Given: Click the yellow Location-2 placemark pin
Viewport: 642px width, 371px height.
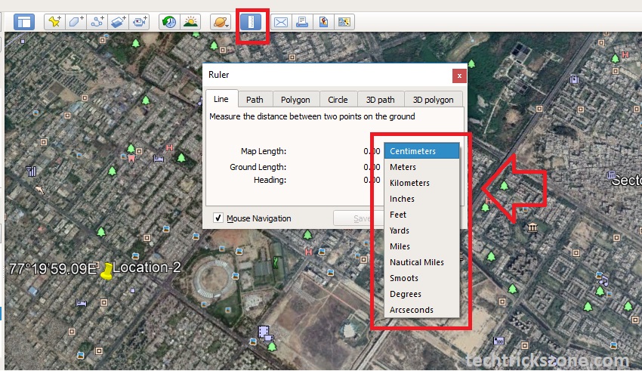Looking at the screenshot, I should 107,271.
